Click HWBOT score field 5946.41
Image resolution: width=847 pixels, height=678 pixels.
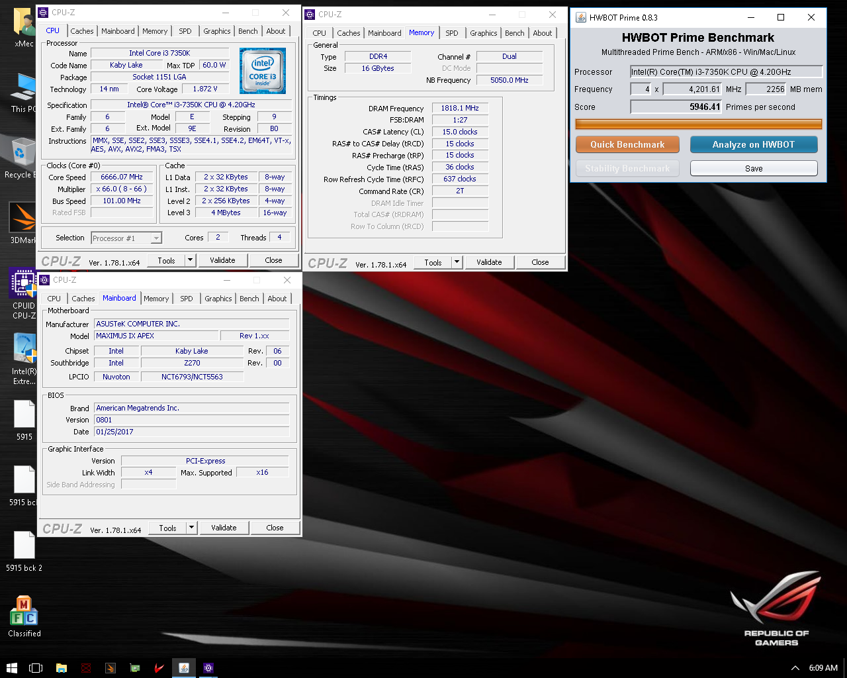coord(676,107)
